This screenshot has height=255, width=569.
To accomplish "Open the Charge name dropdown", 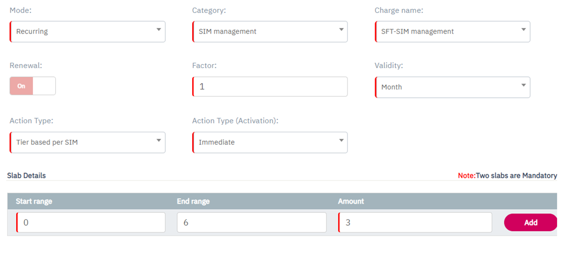I will 453,31.
